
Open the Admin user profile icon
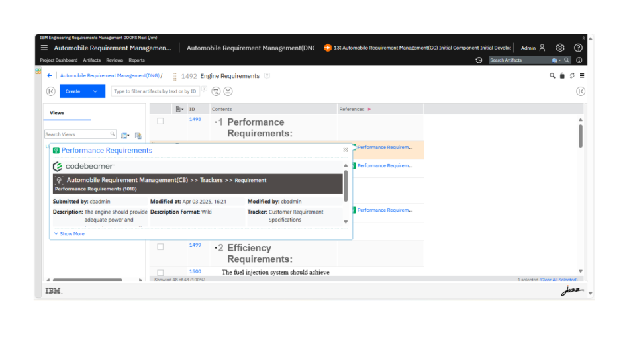(x=542, y=48)
